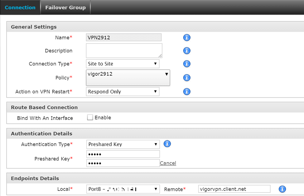The image size is (304, 196).
Task: Focus the confirm Preshared Key field
Action: pyautogui.click(x=123, y=163)
